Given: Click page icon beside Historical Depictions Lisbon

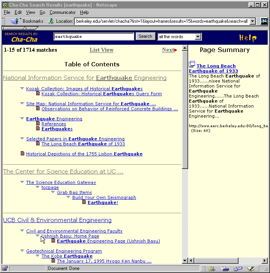Looking at the screenshot, I should [22, 153].
